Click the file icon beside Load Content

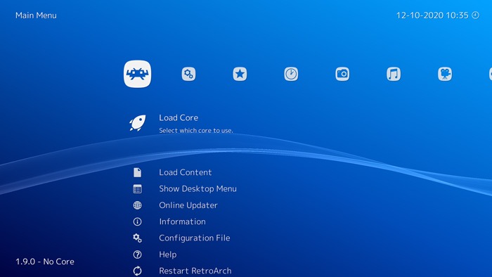138,172
